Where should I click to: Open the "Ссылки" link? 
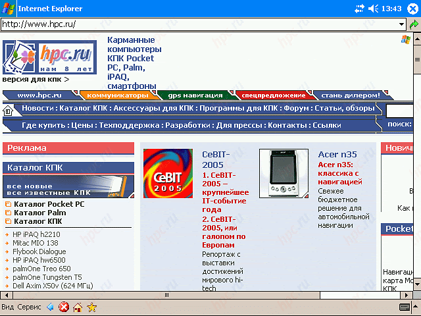tap(327, 125)
